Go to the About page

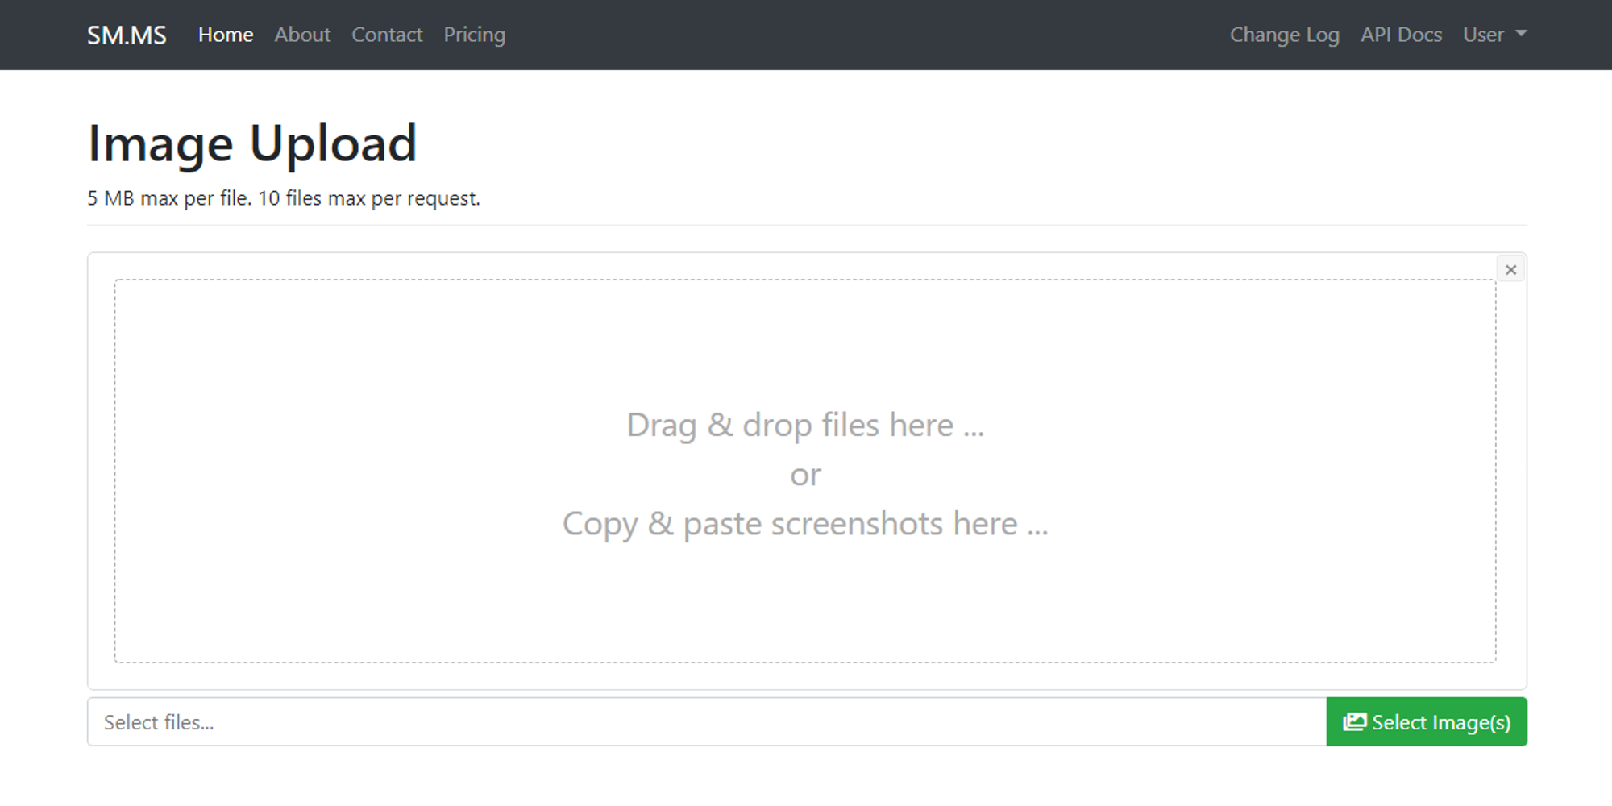(302, 35)
